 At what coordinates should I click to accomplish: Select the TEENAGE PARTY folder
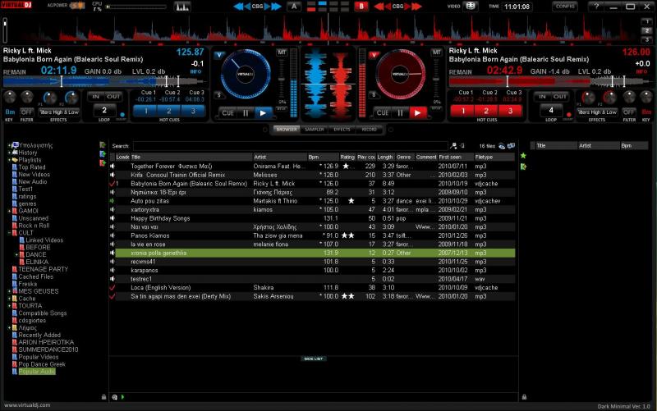[43, 269]
